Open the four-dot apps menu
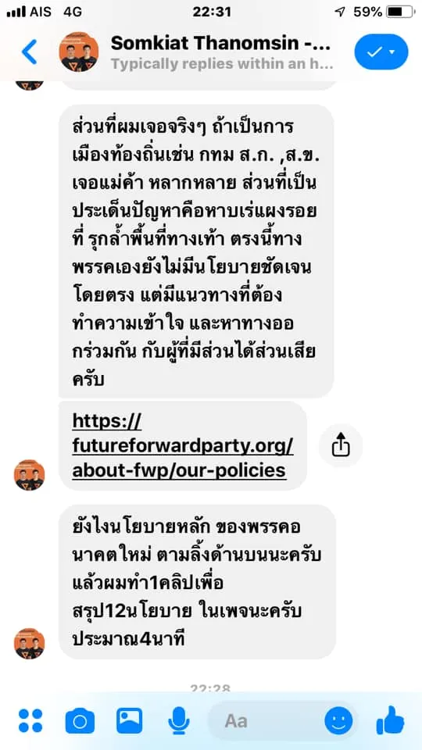422x750 pixels. pyautogui.click(x=30, y=720)
